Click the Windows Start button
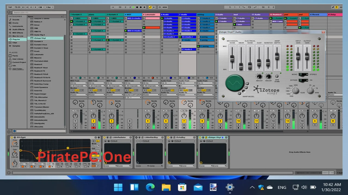The image size is (348, 195). (118, 187)
